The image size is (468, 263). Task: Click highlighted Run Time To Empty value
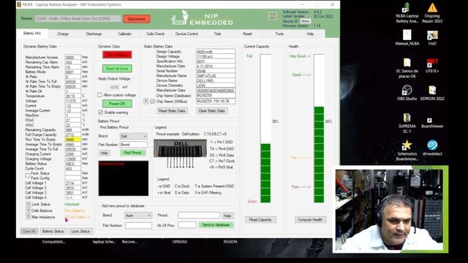click(x=73, y=140)
